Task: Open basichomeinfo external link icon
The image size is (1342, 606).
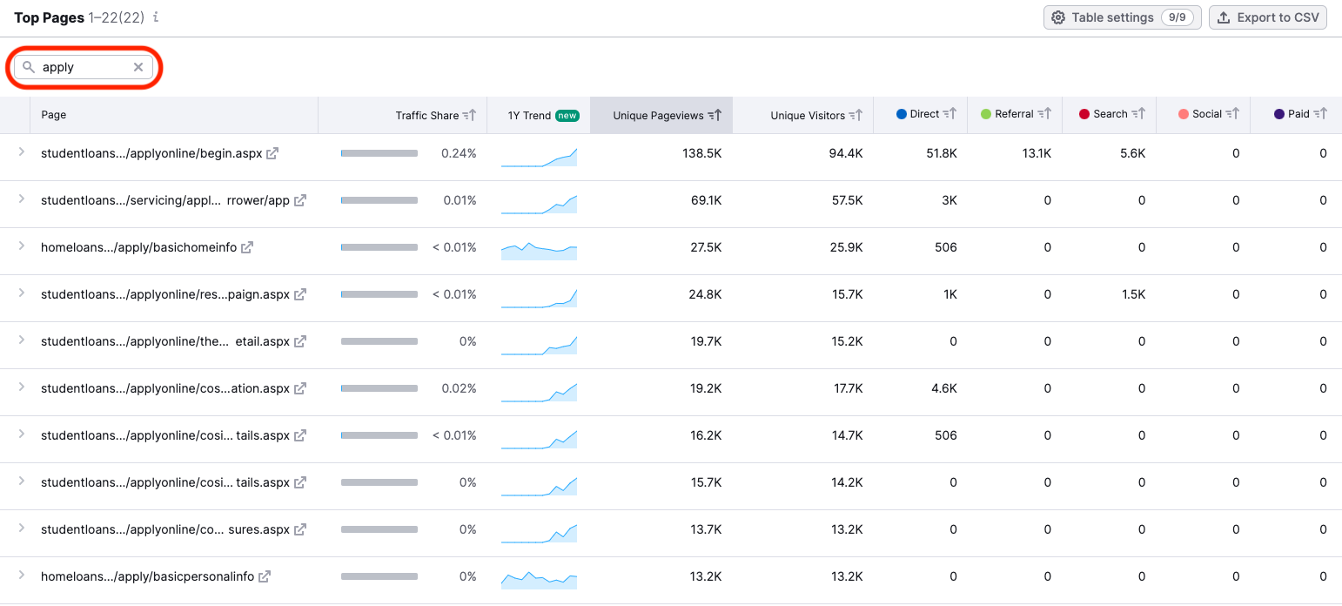Action: pos(247,247)
